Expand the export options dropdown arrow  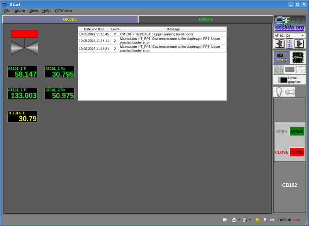tap(250, 220)
